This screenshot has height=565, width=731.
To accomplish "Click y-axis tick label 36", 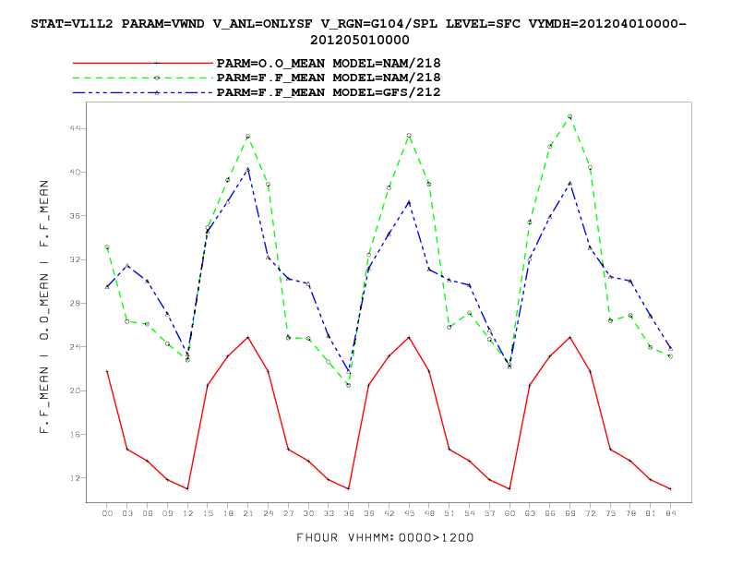I will pos(75,216).
